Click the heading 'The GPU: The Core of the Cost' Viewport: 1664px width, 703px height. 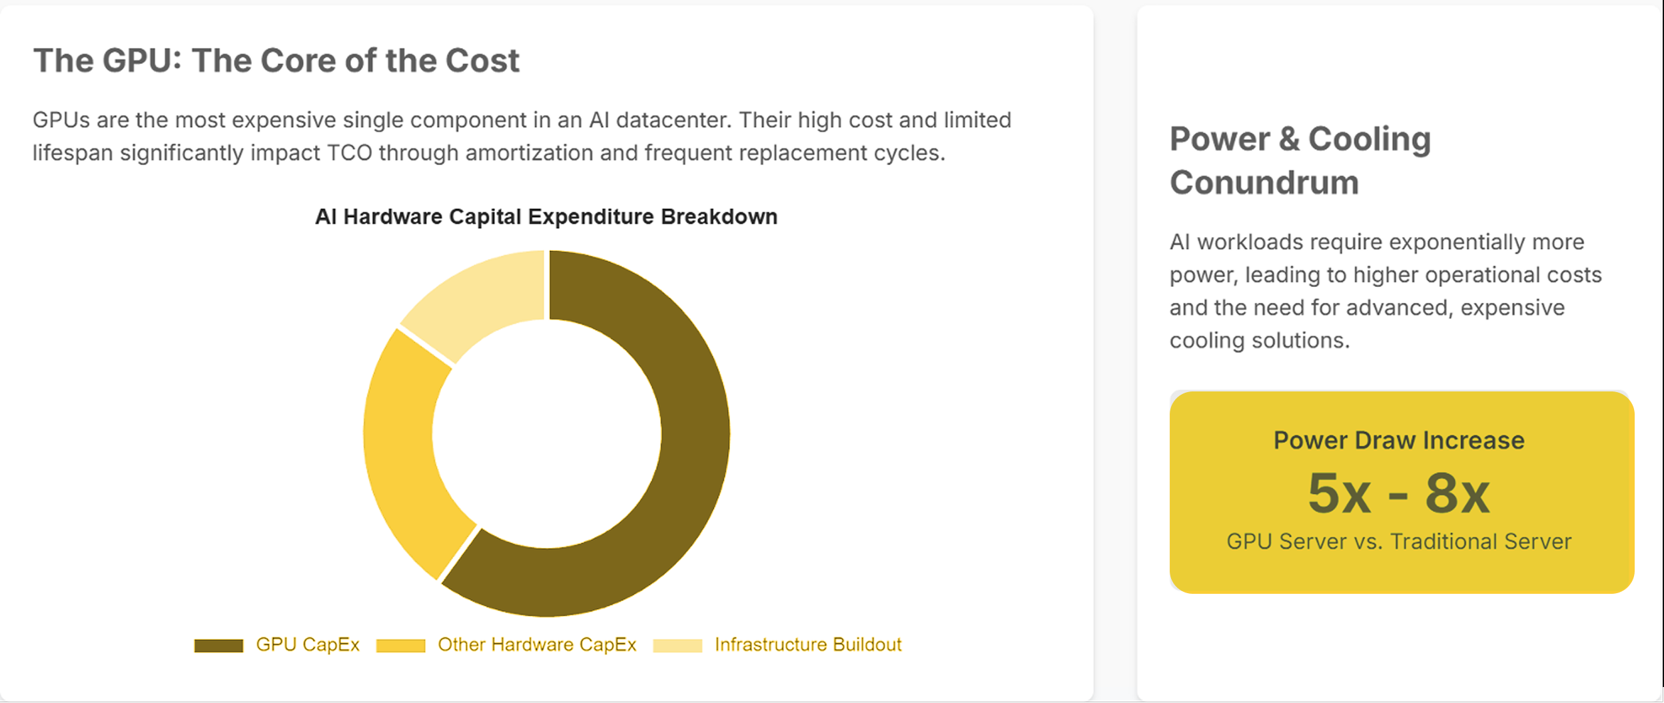pos(276,61)
